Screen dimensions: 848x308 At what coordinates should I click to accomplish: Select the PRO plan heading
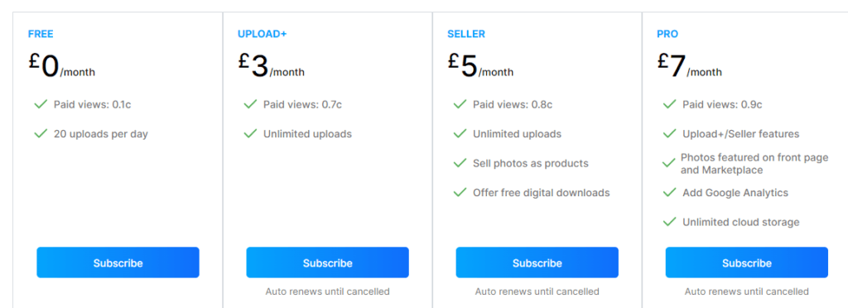pos(667,34)
